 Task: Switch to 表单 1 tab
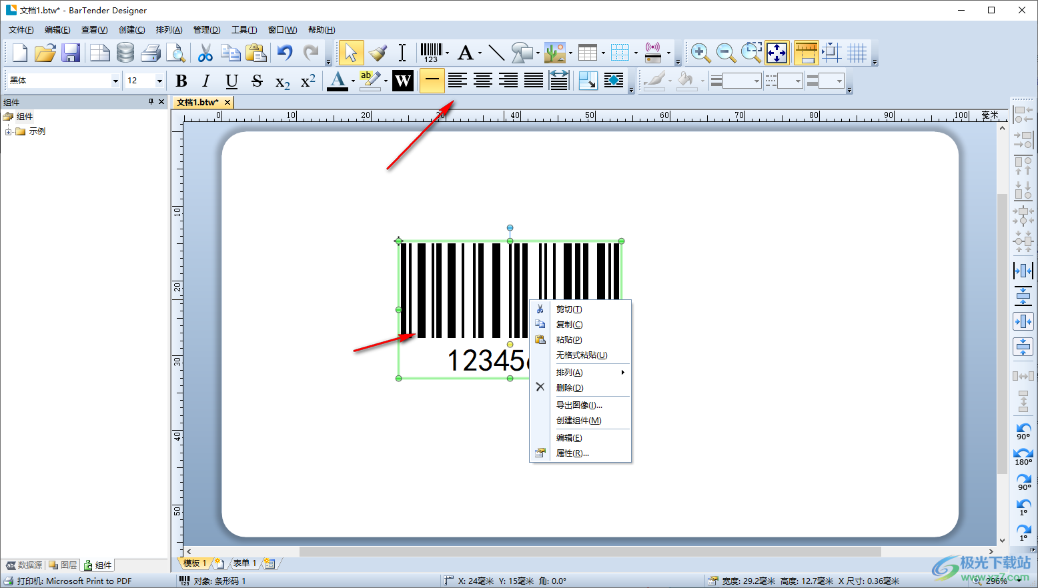point(244,563)
